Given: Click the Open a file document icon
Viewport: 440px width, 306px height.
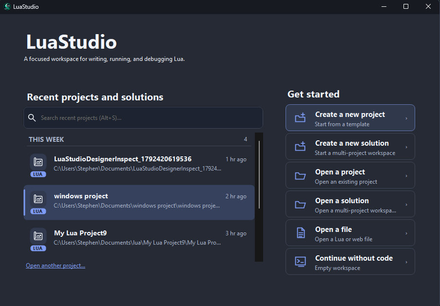Looking at the screenshot, I should point(301,233).
